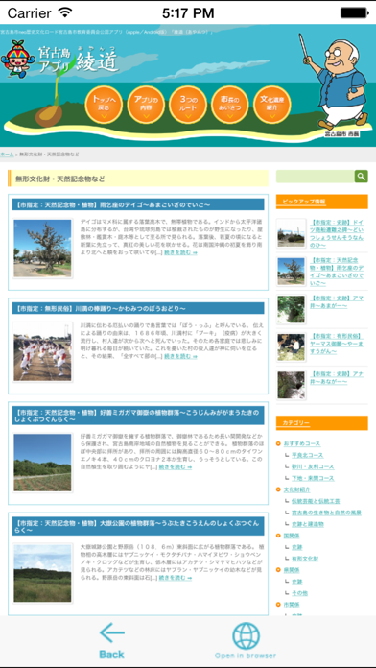Select 宮古島の生き物と自然の風景 subcategory
This screenshot has height=668, width=376.
pyautogui.click(x=327, y=513)
